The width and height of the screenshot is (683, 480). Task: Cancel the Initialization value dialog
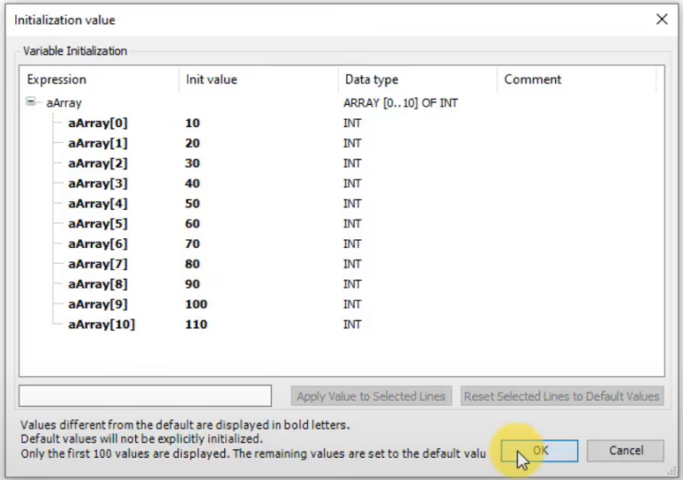625,451
